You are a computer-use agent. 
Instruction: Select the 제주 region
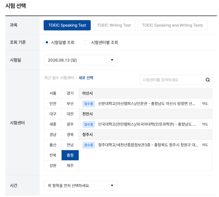pos(70,166)
